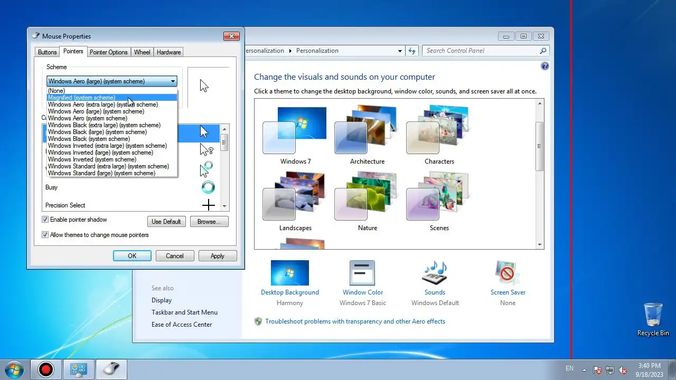Expand the Personalization breadcrumb arrow
676x380 pixels.
(289, 51)
